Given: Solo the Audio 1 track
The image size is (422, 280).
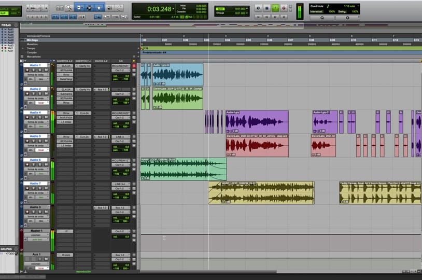Looking at the screenshot, I should pos(40,70).
